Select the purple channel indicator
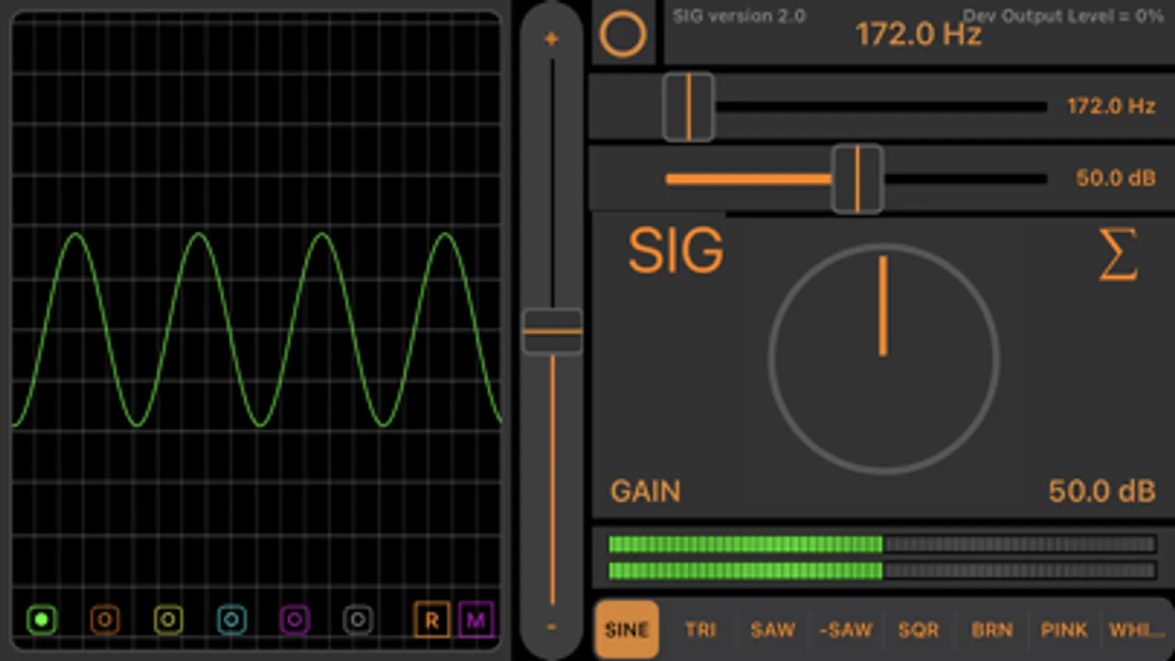 pyautogui.click(x=295, y=620)
